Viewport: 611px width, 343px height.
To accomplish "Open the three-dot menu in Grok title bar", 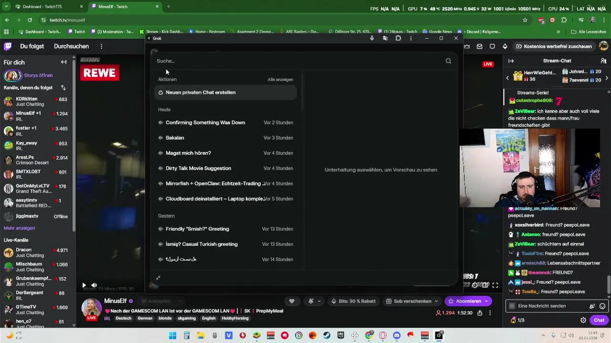I will 411,38.
